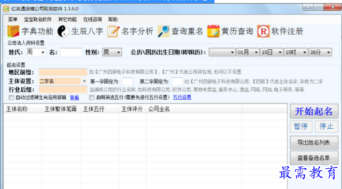
Task: Click the 主体繁体笔画 column header
Action: click(x=62, y=109)
